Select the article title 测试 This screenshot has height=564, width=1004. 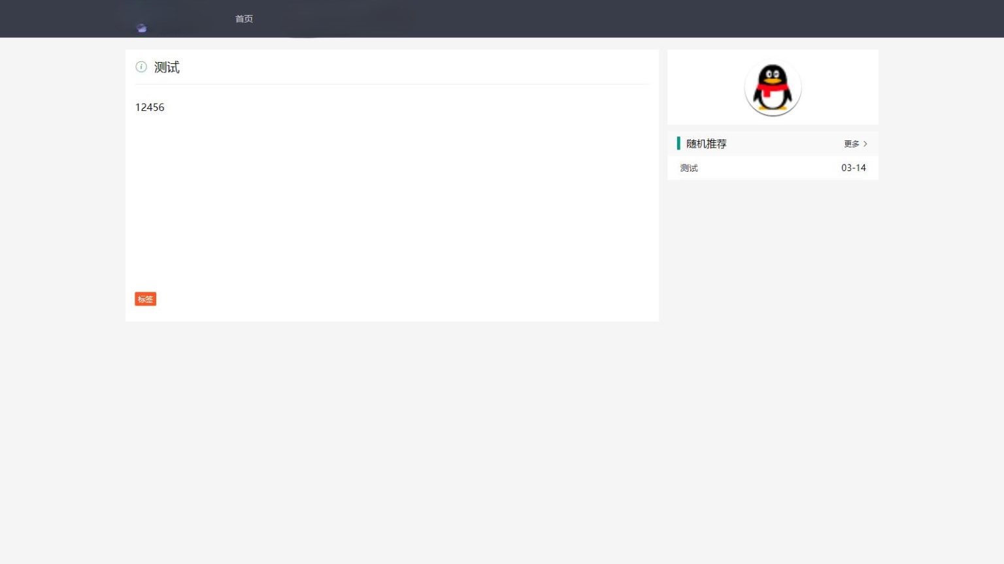pyautogui.click(x=167, y=67)
